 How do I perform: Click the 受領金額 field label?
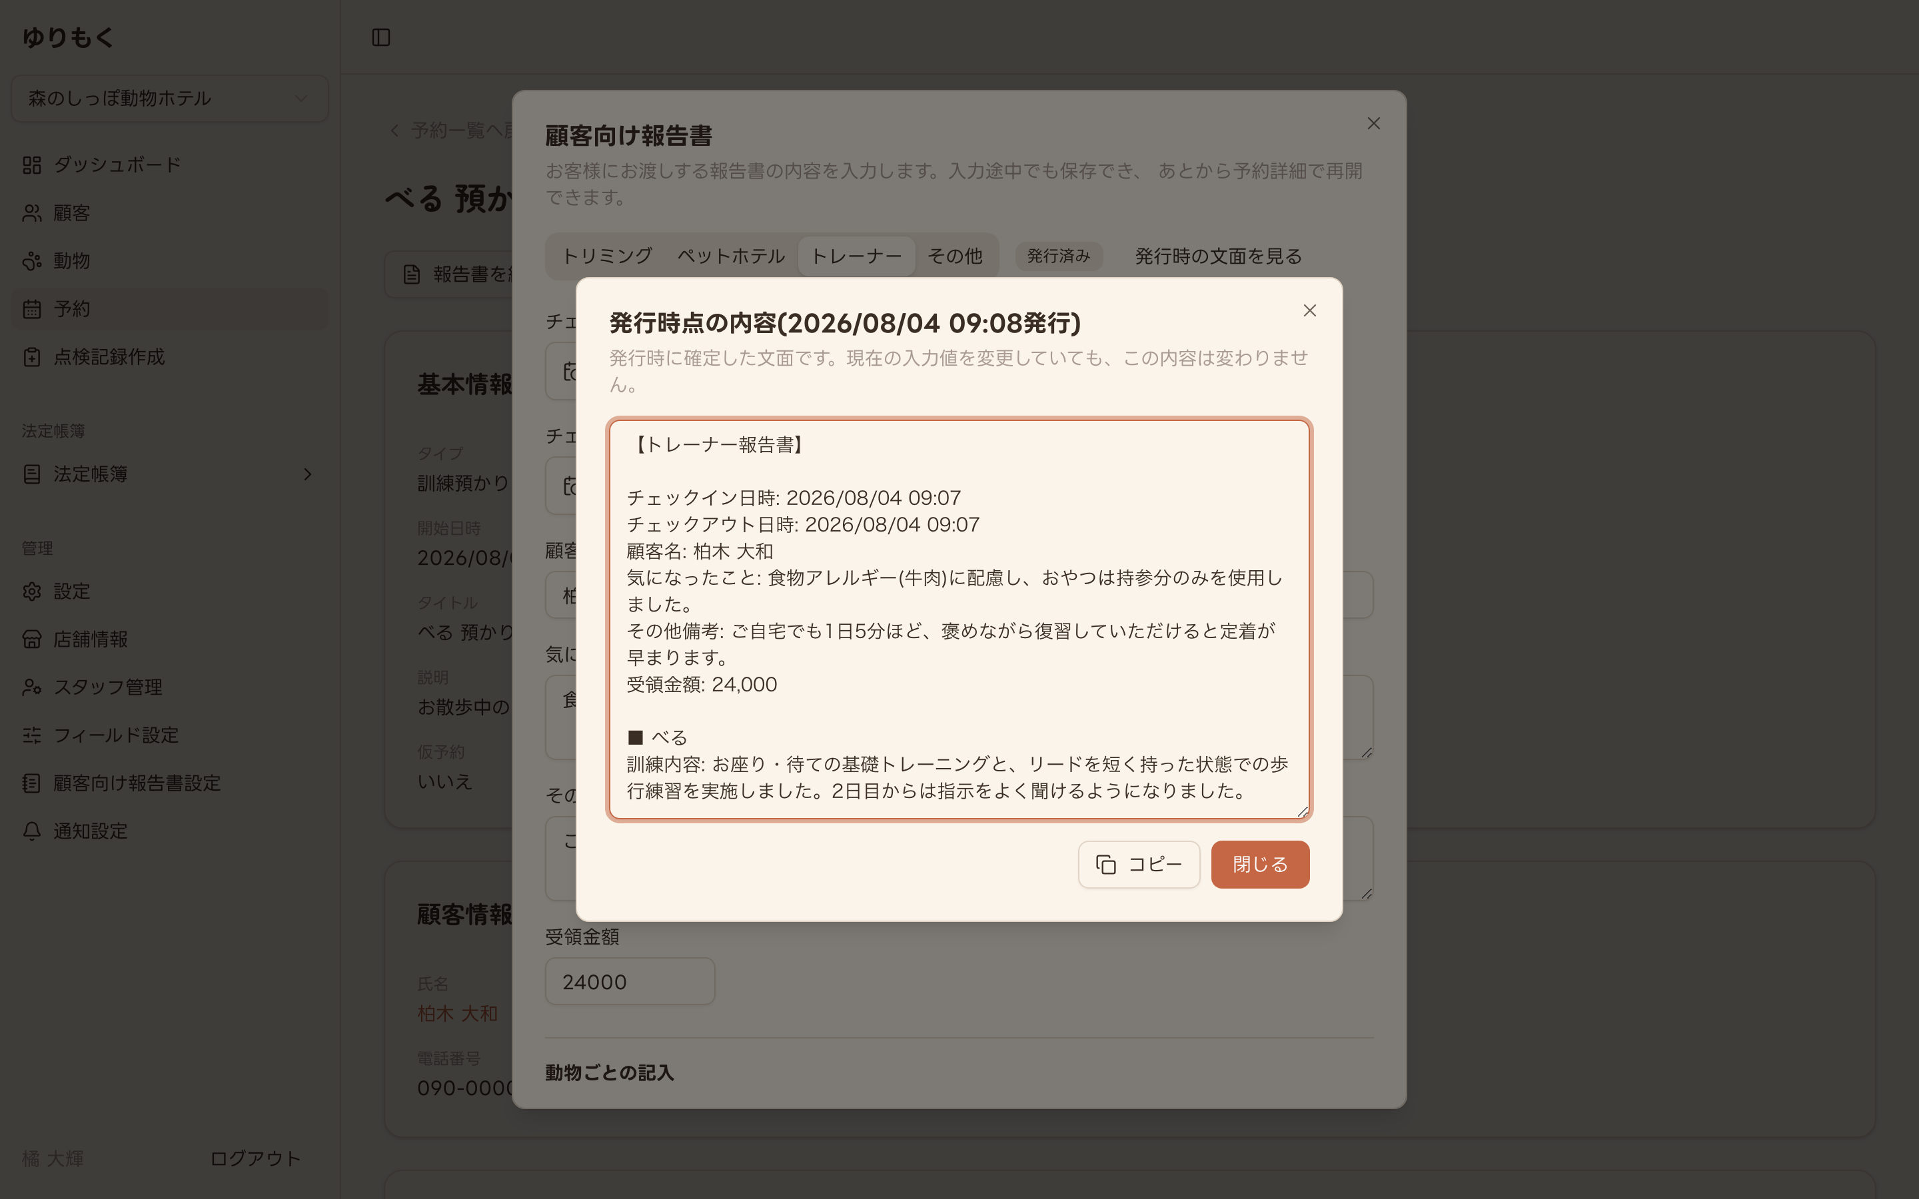582,937
